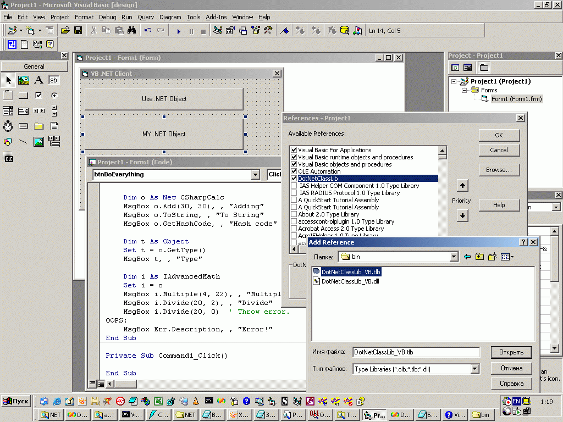This screenshot has height=422, width=563.
Task: Click Browse... in the References dialog
Action: click(499, 170)
